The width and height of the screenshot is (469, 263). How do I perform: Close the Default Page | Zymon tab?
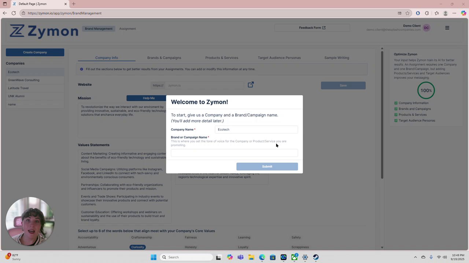[x=66, y=4]
